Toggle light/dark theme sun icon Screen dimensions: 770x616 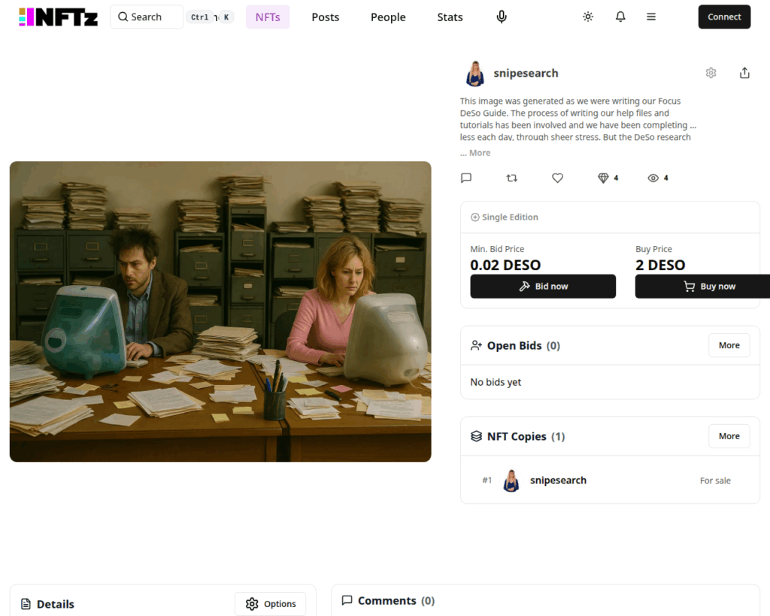[588, 17]
